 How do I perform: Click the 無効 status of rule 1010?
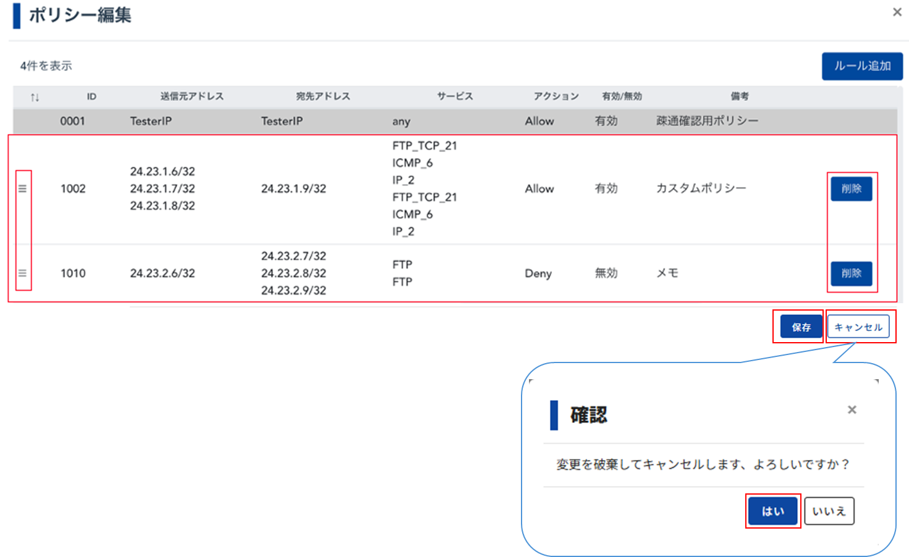(606, 273)
